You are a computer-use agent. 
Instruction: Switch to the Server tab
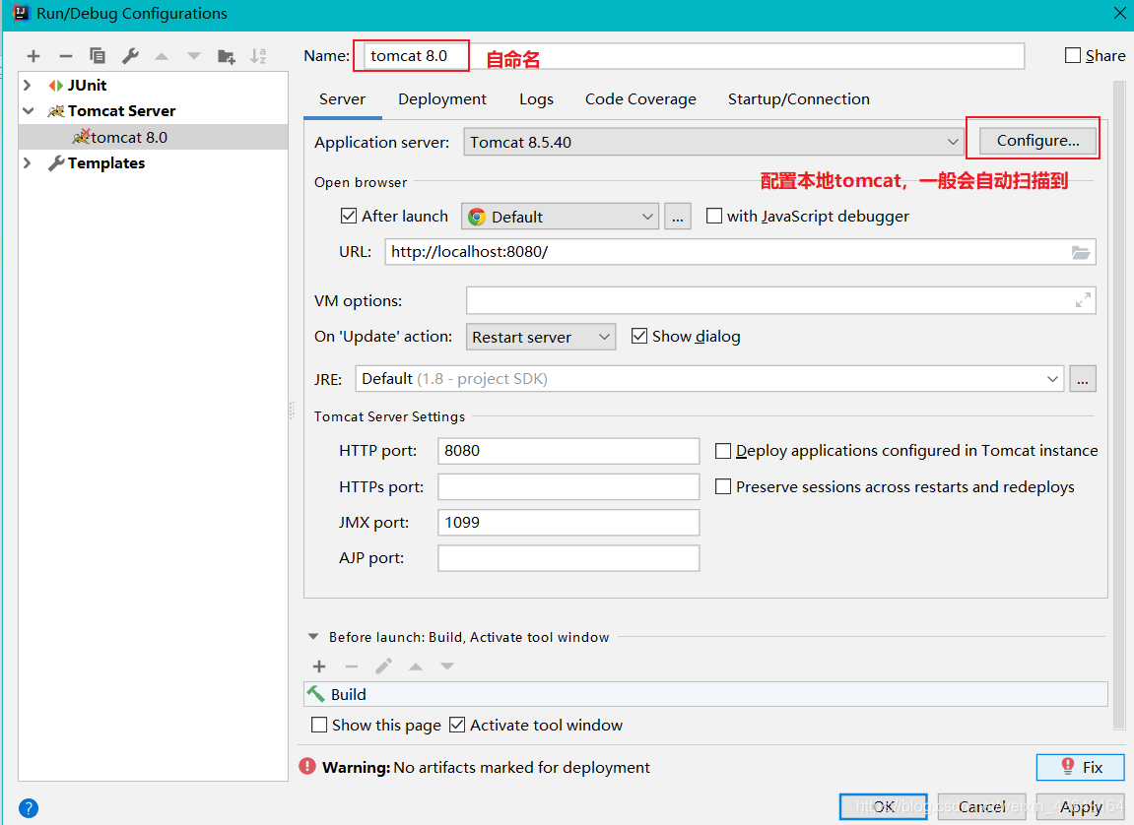pos(342,99)
